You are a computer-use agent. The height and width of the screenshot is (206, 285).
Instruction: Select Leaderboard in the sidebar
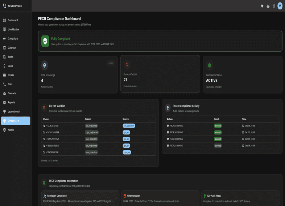(16, 112)
